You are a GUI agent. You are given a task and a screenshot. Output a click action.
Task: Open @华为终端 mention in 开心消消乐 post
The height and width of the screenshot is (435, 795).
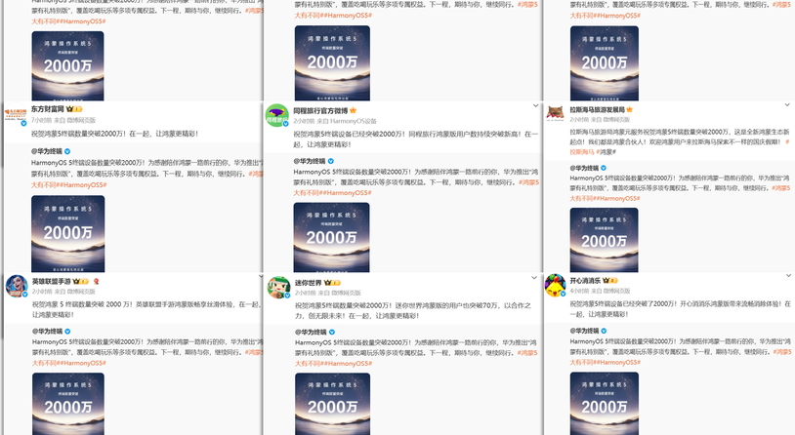pos(584,331)
